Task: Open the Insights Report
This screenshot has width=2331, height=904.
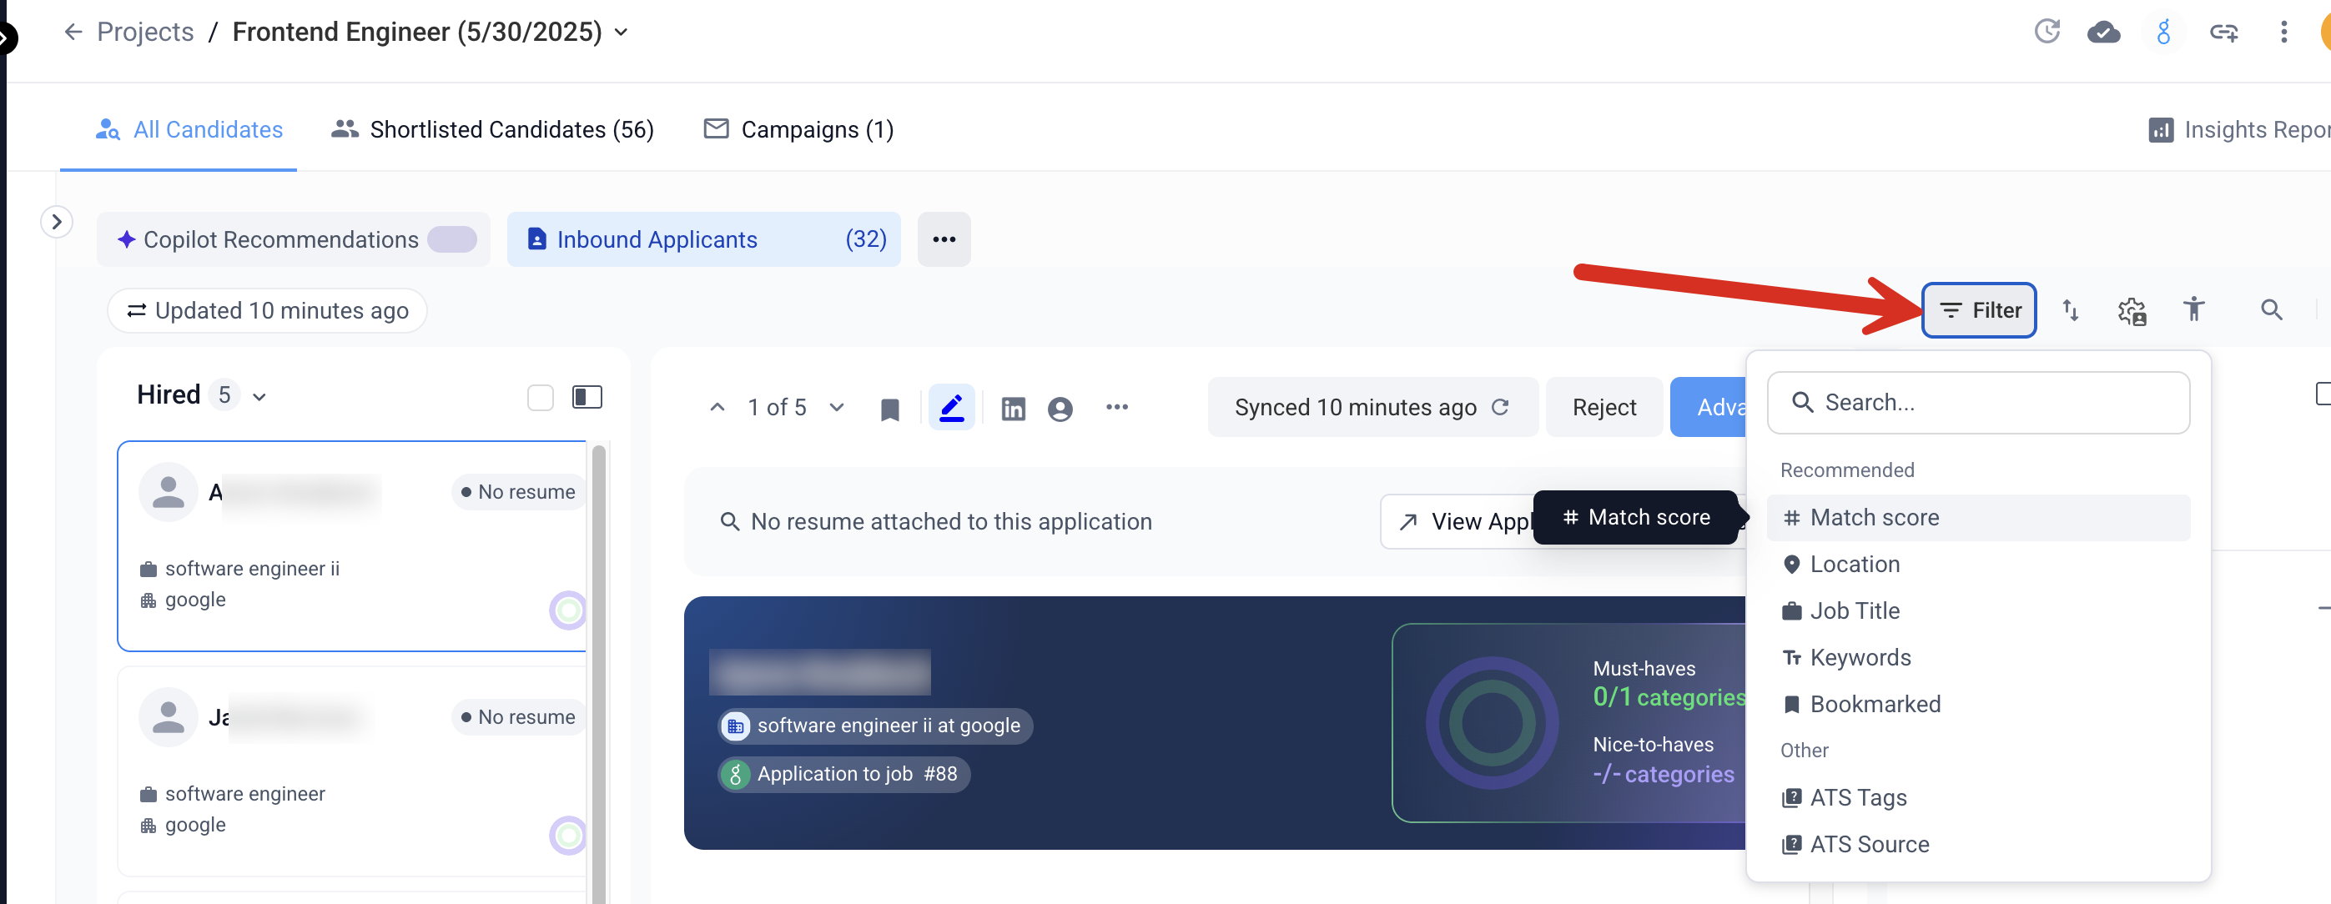Action: (x=2238, y=129)
